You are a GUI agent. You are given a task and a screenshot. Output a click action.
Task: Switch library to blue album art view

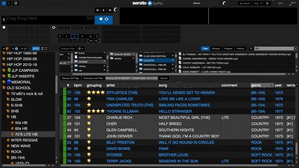(36, 49)
